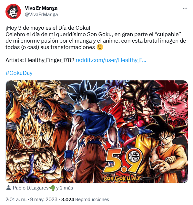Open the Viva Er Manga display name
The image size is (193, 205).
click(x=41, y=8)
